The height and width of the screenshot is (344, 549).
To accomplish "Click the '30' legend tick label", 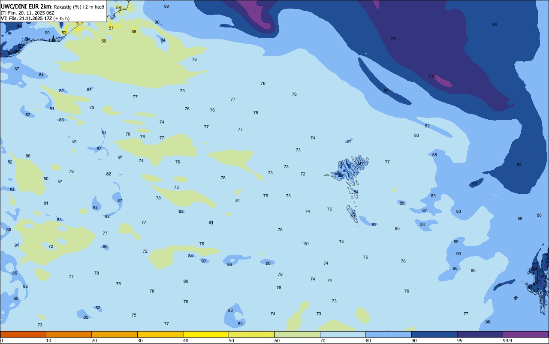I will pyautogui.click(x=140, y=341).
